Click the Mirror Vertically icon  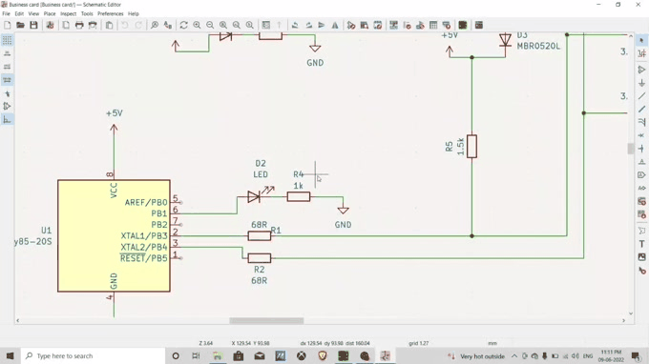pyautogui.click(x=322, y=25)
